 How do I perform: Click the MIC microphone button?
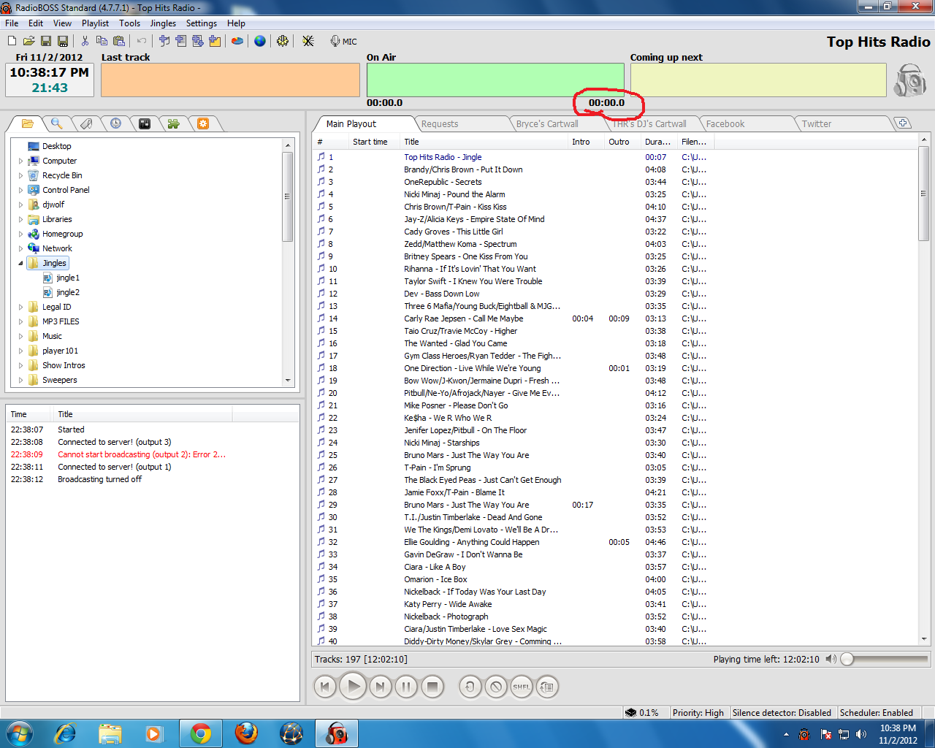click(x=343, y=42)
